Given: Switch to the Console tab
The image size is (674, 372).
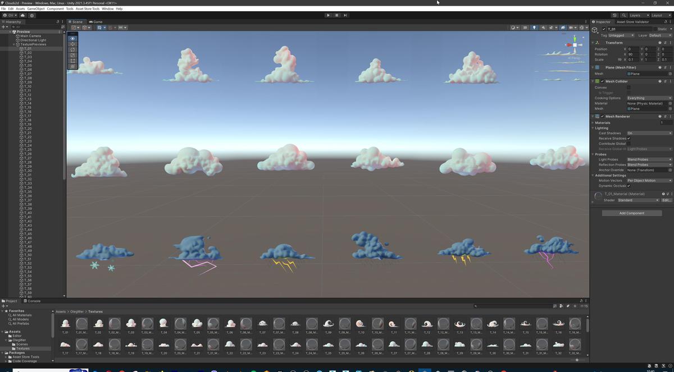Looking at the screenshot, I should (33, 301).
